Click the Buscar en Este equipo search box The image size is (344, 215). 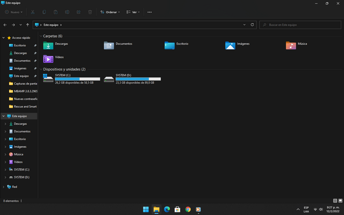(x=300, y=25)
